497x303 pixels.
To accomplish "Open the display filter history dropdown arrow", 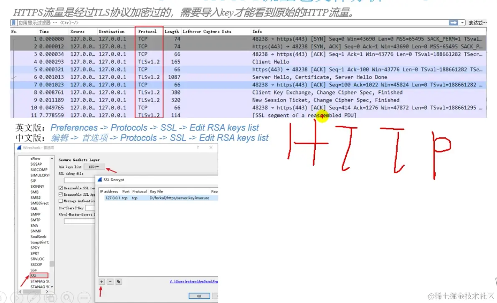I will (462, 23).
